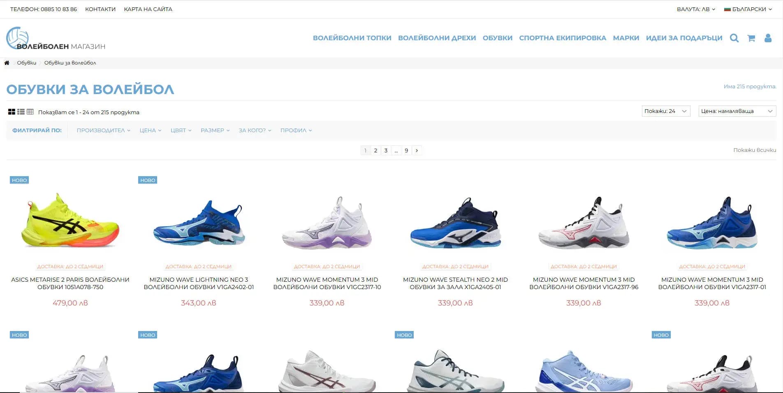The image size is (783, 393).
Task: Click current page 1 button
Action: coord(365,150)
